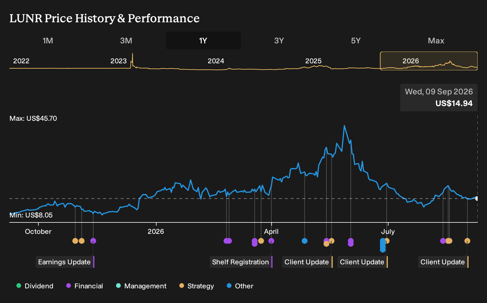Open the Client Update label under April

click(307, 262)
